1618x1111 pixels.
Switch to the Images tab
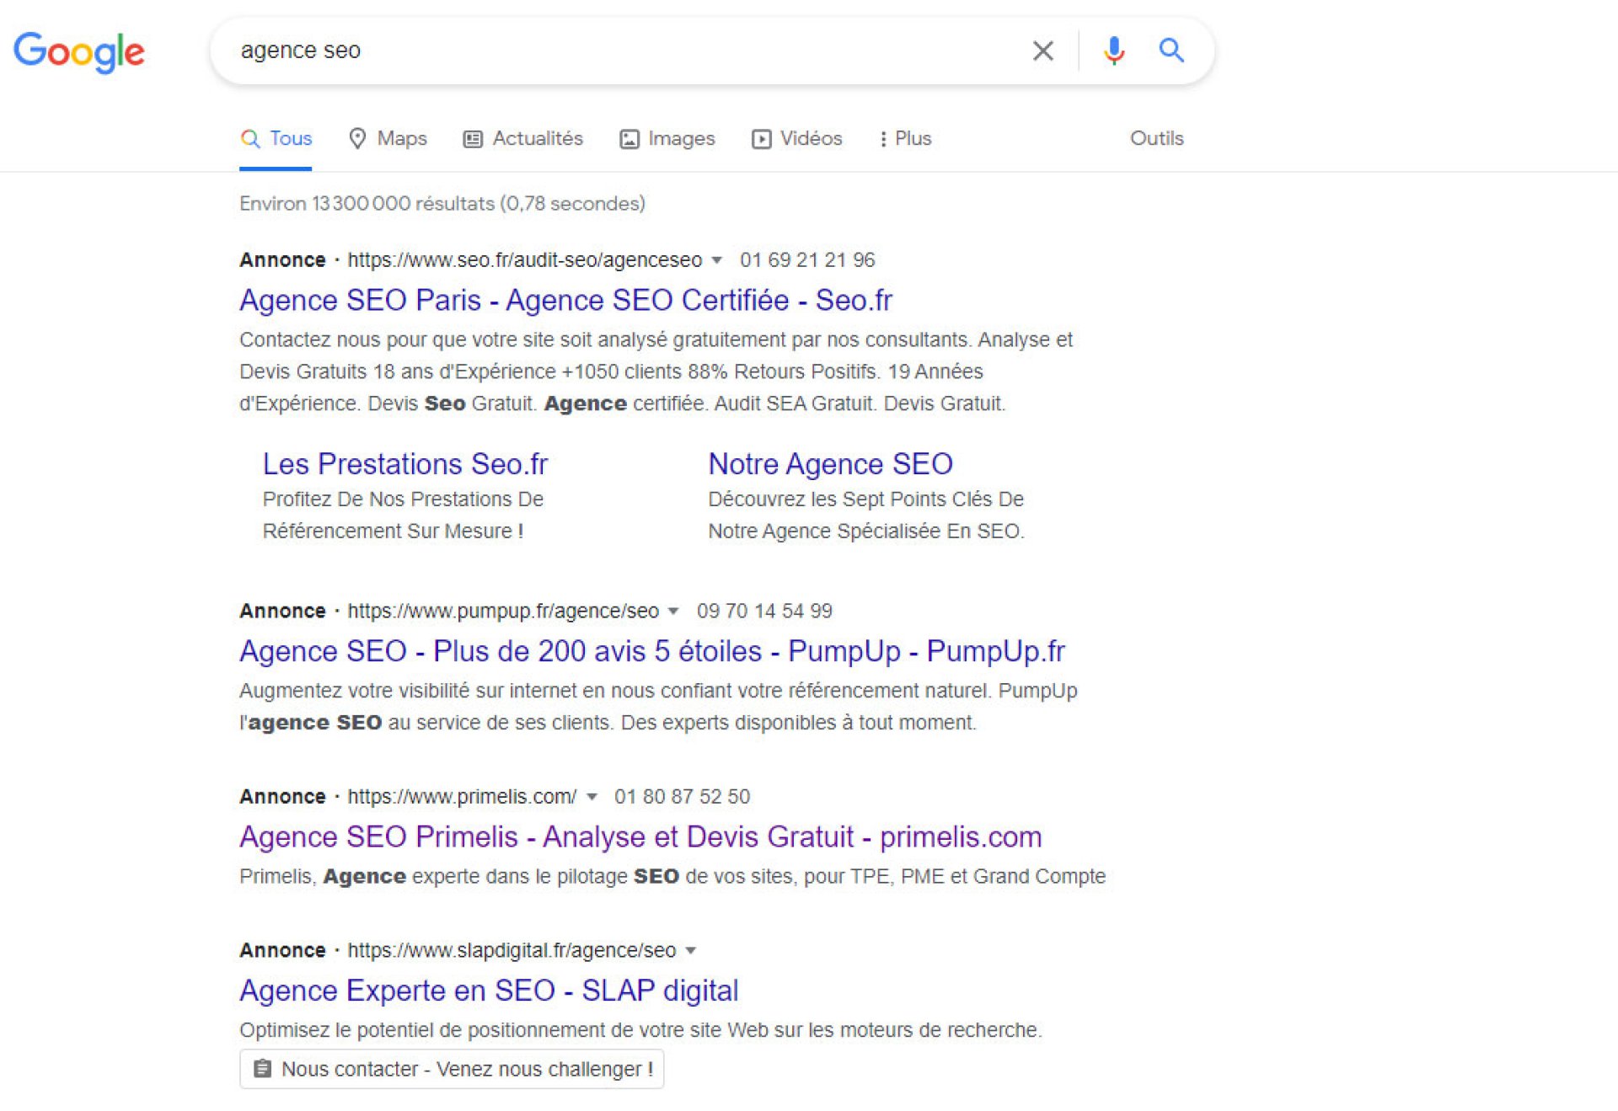pos(667,138)
